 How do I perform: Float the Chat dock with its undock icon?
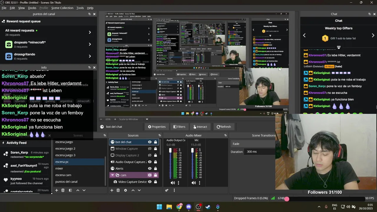369,14
